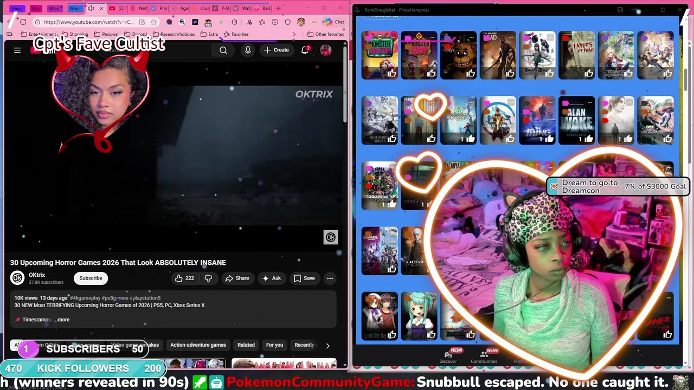This screenshot has width=694, height=390.
Task: Open more actions ellipsis beside Save
Action: 330,278
